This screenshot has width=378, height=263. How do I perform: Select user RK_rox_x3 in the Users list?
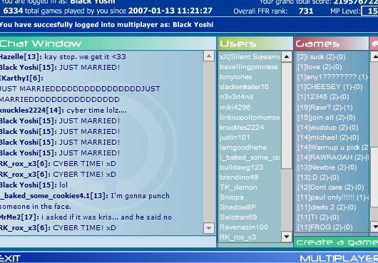[x=238, y=237]
